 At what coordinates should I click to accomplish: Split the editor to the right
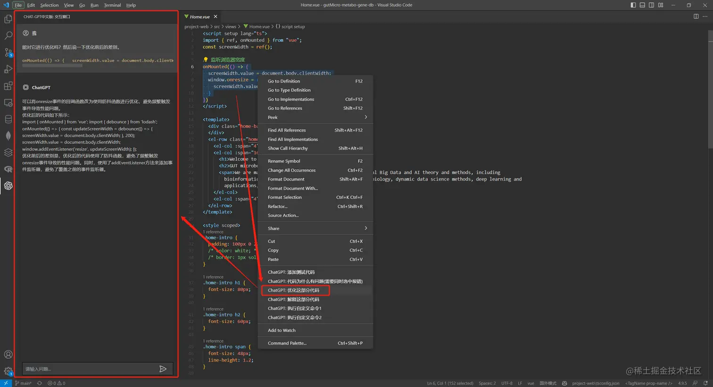(x=696, y=16)
